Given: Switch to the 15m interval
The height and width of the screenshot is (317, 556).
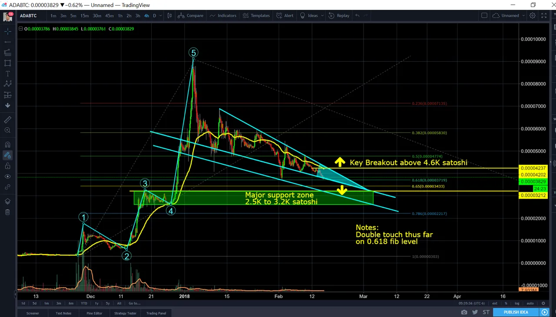Looking at the screenshot, I should [84, 16].
